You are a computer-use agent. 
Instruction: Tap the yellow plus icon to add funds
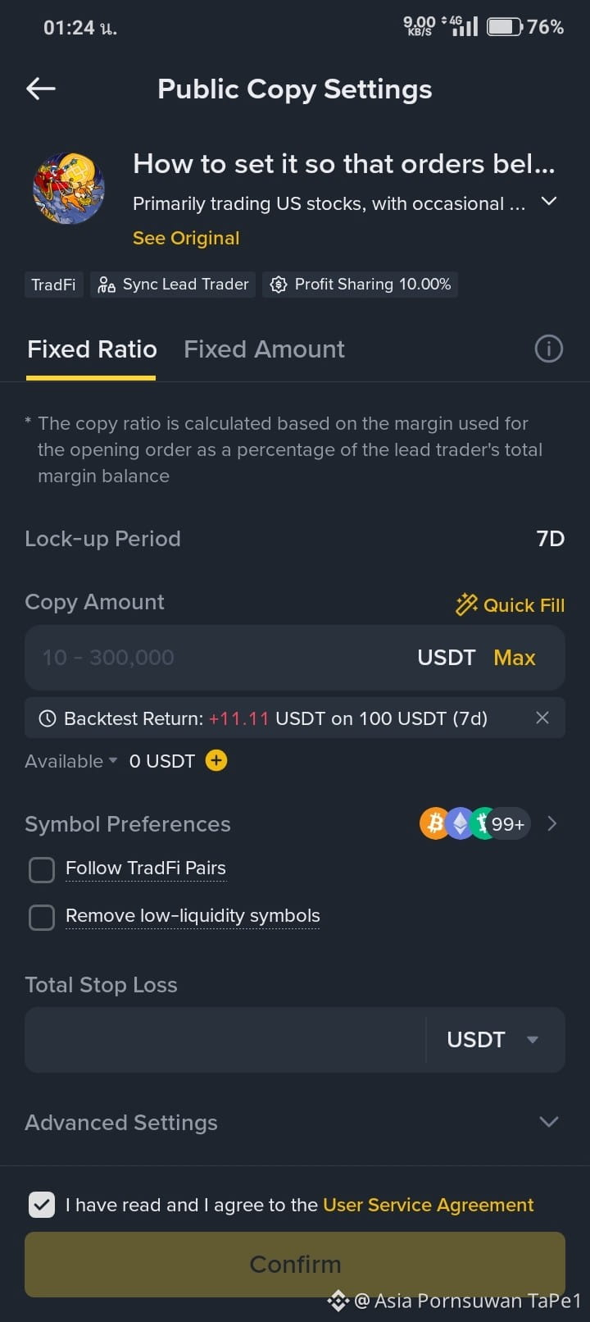click(216, 760)
